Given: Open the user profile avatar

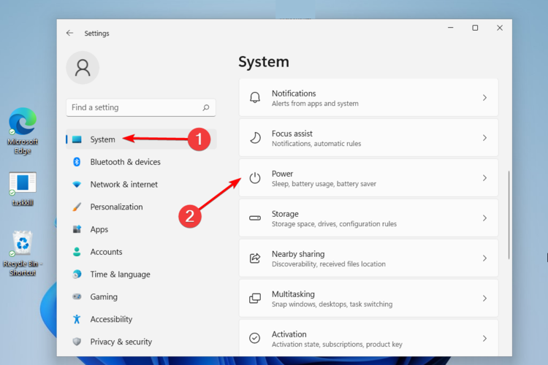Looking at the screenshot, I should tap(83, 68).
